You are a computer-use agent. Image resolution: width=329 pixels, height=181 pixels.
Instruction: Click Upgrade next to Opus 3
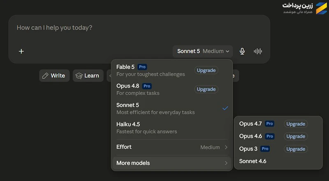[x=296, y=149]
